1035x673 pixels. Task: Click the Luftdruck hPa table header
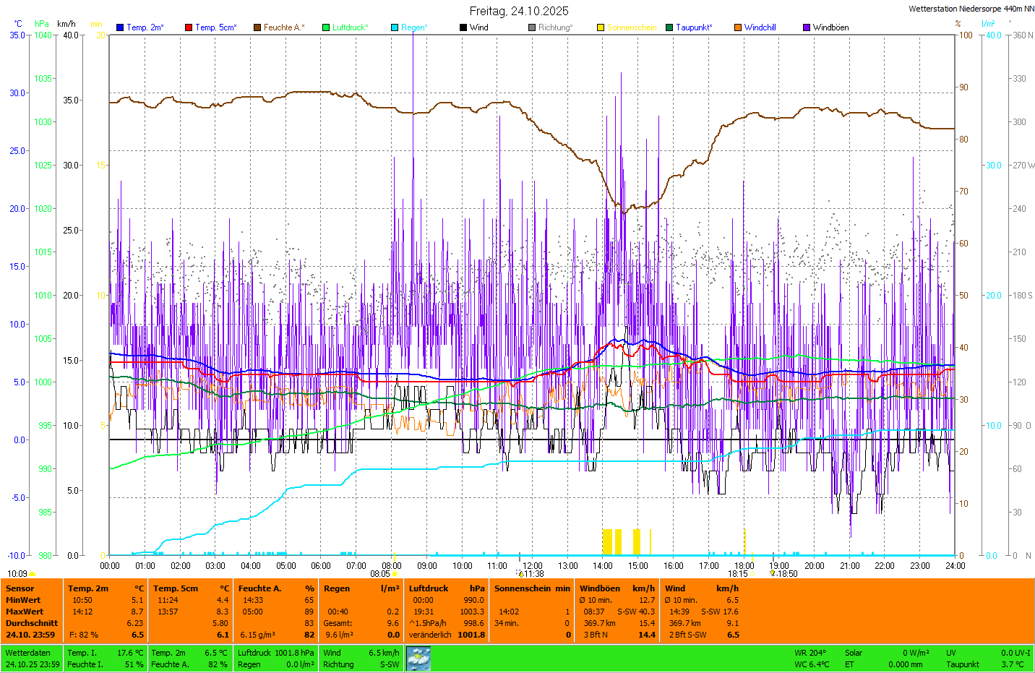446,588
